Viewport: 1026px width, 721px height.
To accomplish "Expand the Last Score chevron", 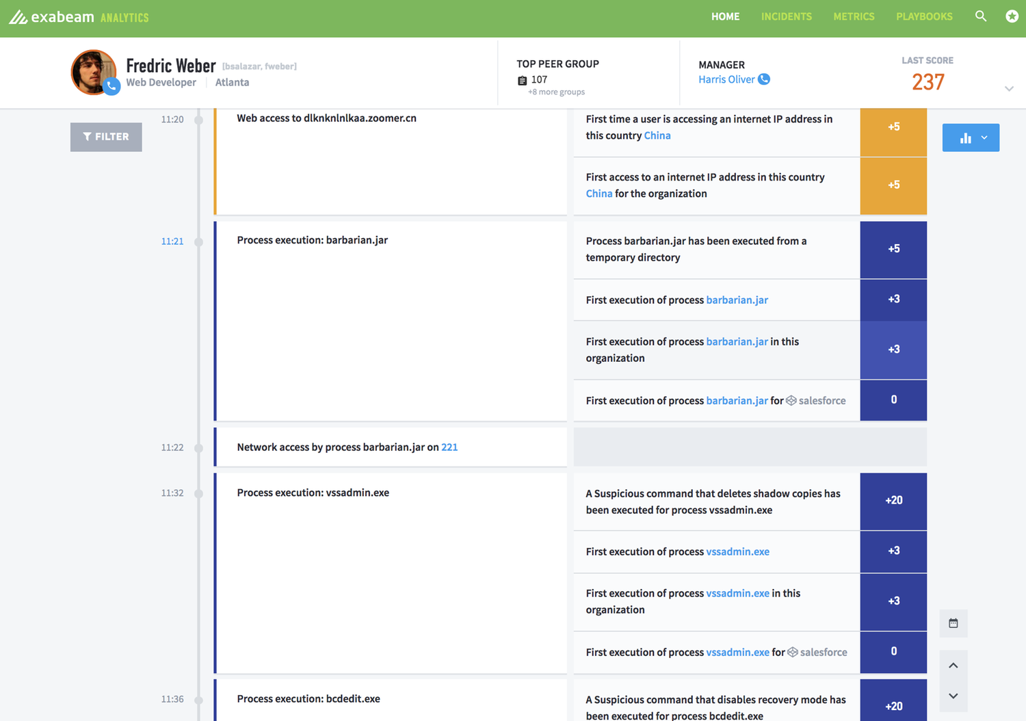I will point(1008,89).
